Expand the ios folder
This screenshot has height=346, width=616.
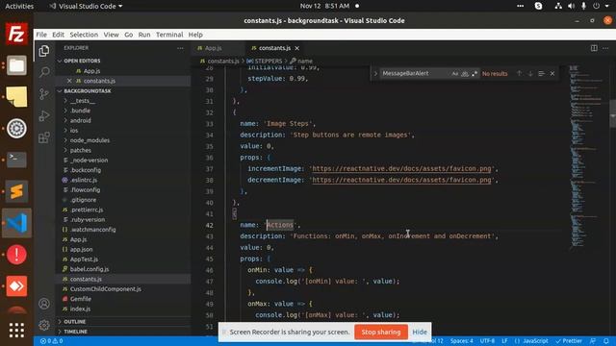pyautogui.click(x=74, y=131)
